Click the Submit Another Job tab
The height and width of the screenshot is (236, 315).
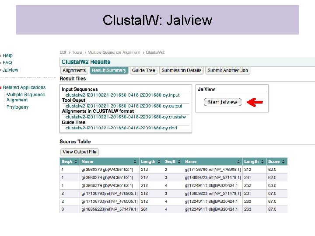coord(227,70)
